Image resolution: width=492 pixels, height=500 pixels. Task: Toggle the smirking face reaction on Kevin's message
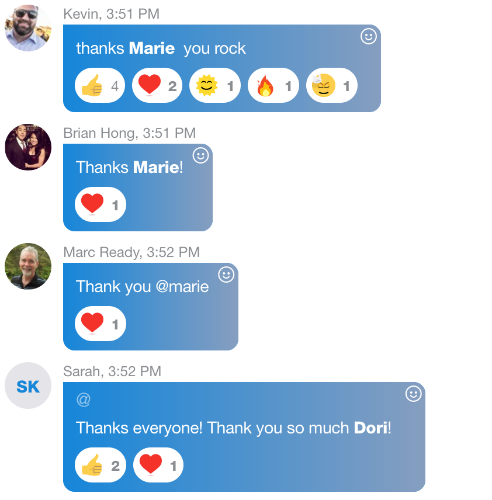coord(332,85)
